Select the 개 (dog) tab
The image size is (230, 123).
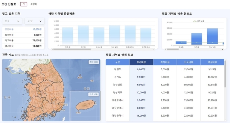coord(24,4)
